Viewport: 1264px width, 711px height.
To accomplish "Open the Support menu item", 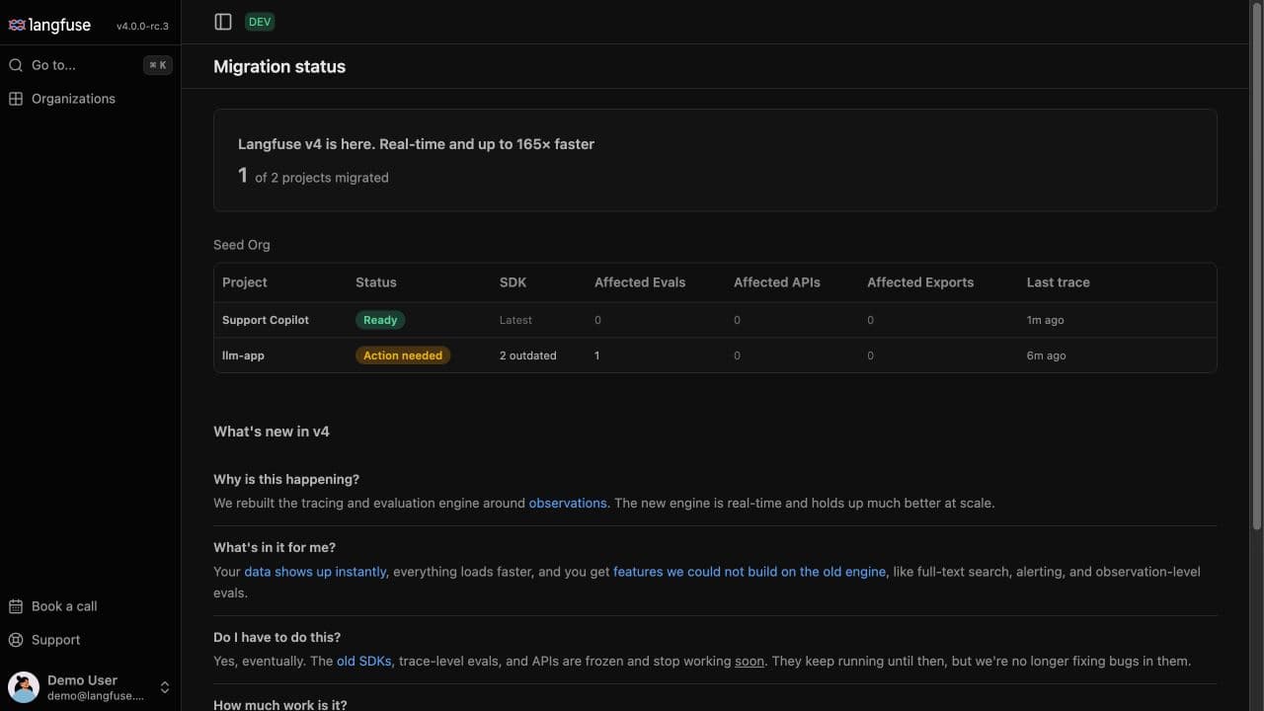I will point(90,640).
